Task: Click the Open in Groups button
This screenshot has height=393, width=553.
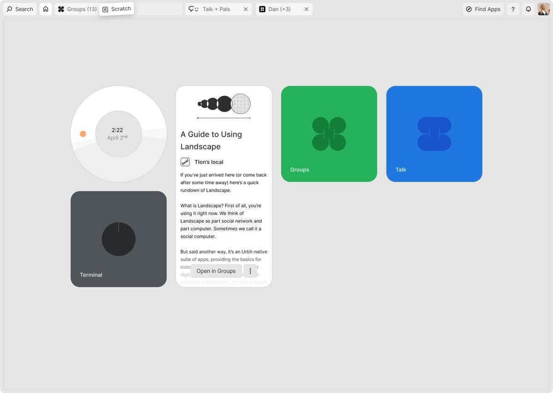Action: (216, 271)
